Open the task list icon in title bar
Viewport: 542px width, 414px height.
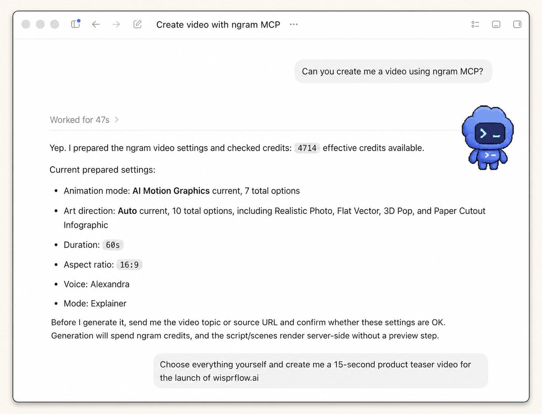tap(475, 24)
